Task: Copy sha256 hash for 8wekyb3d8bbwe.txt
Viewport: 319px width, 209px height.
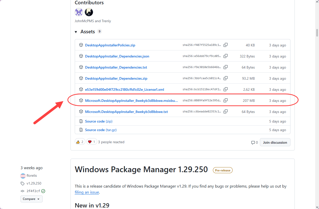Action: click(226, 111)
